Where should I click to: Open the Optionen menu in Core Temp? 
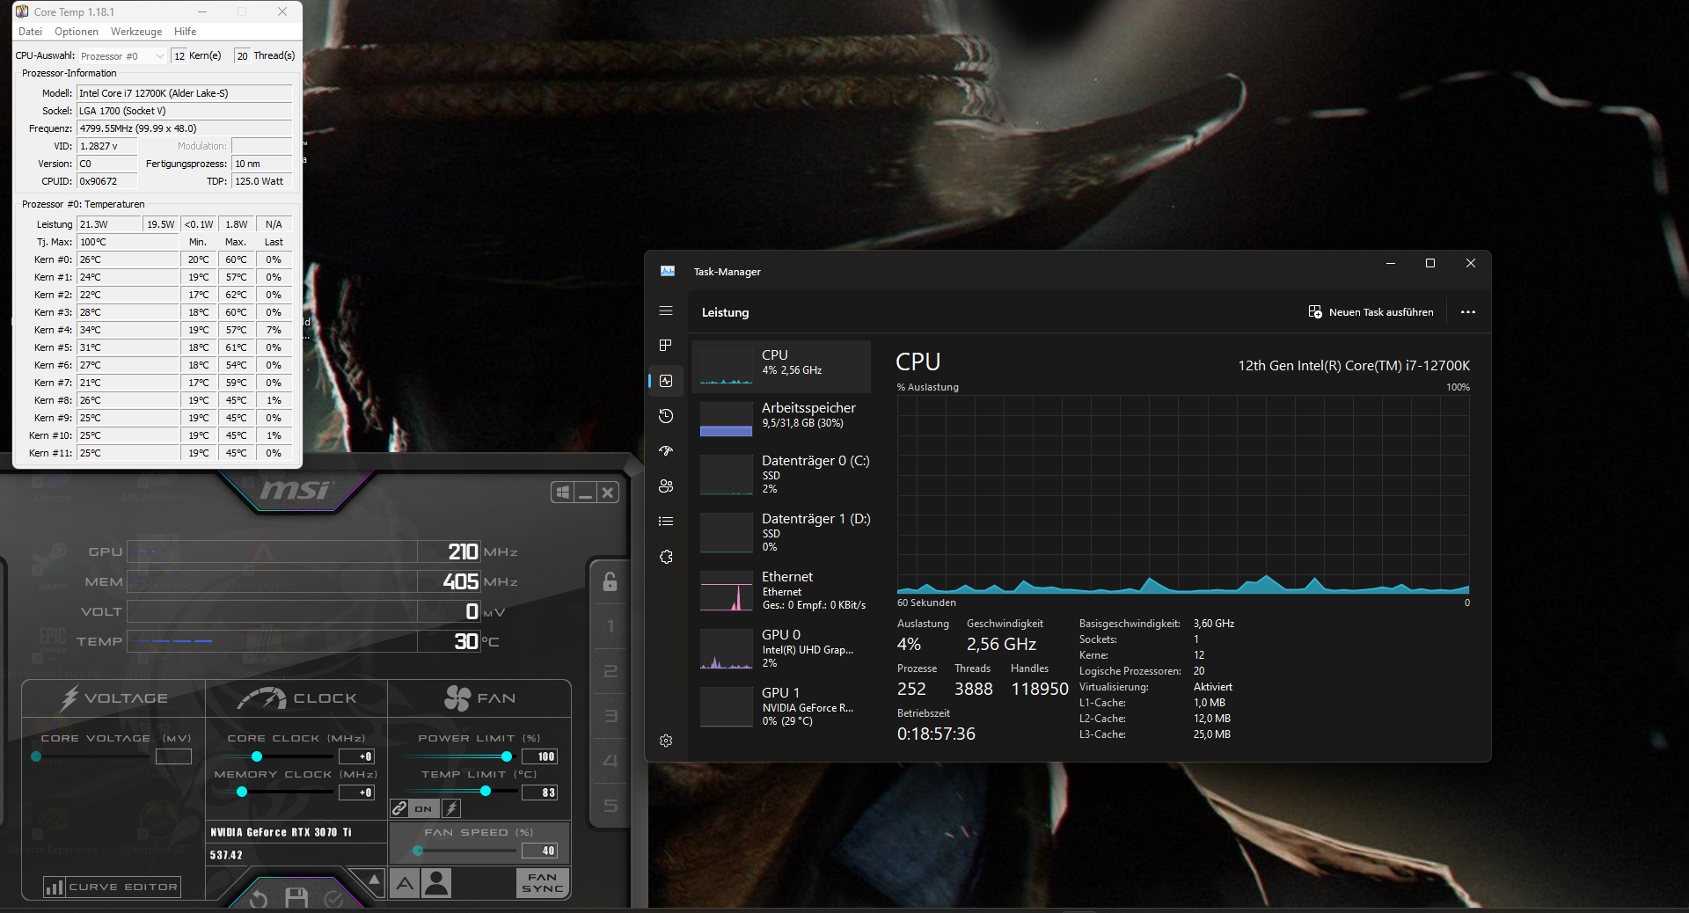click(x=77, y=32)
